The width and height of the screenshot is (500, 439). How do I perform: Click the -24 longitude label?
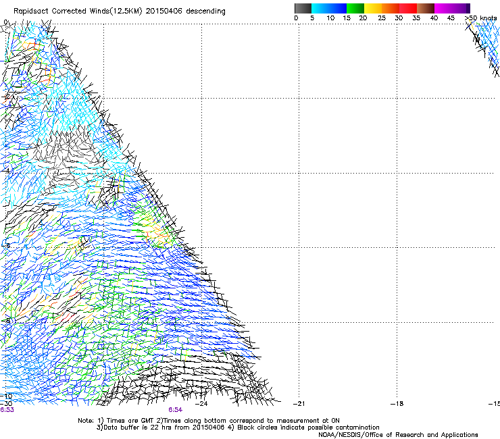point(201,404)
